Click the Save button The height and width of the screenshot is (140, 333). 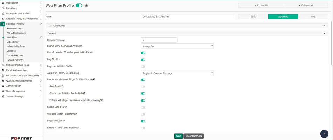pyautogui.click(x=179, y=136)
